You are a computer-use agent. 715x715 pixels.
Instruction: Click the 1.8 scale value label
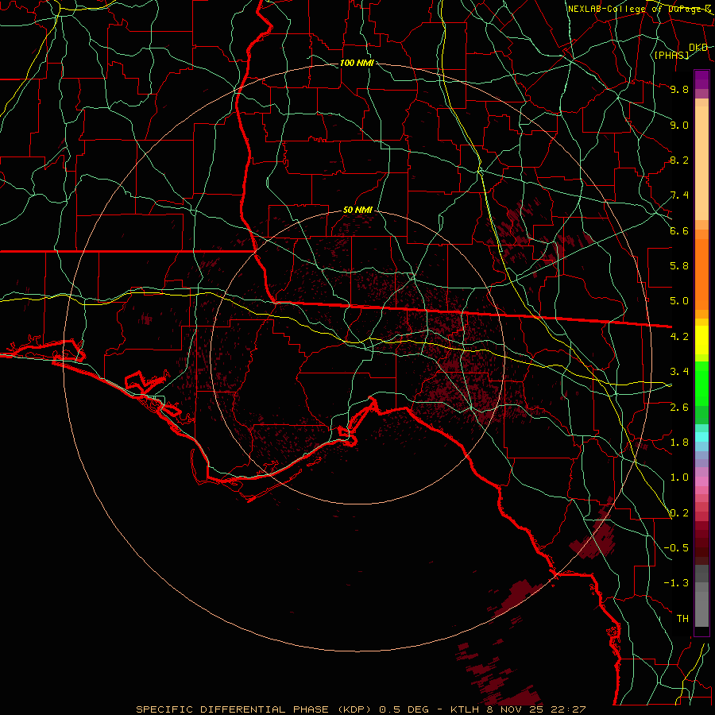point(679,443)
